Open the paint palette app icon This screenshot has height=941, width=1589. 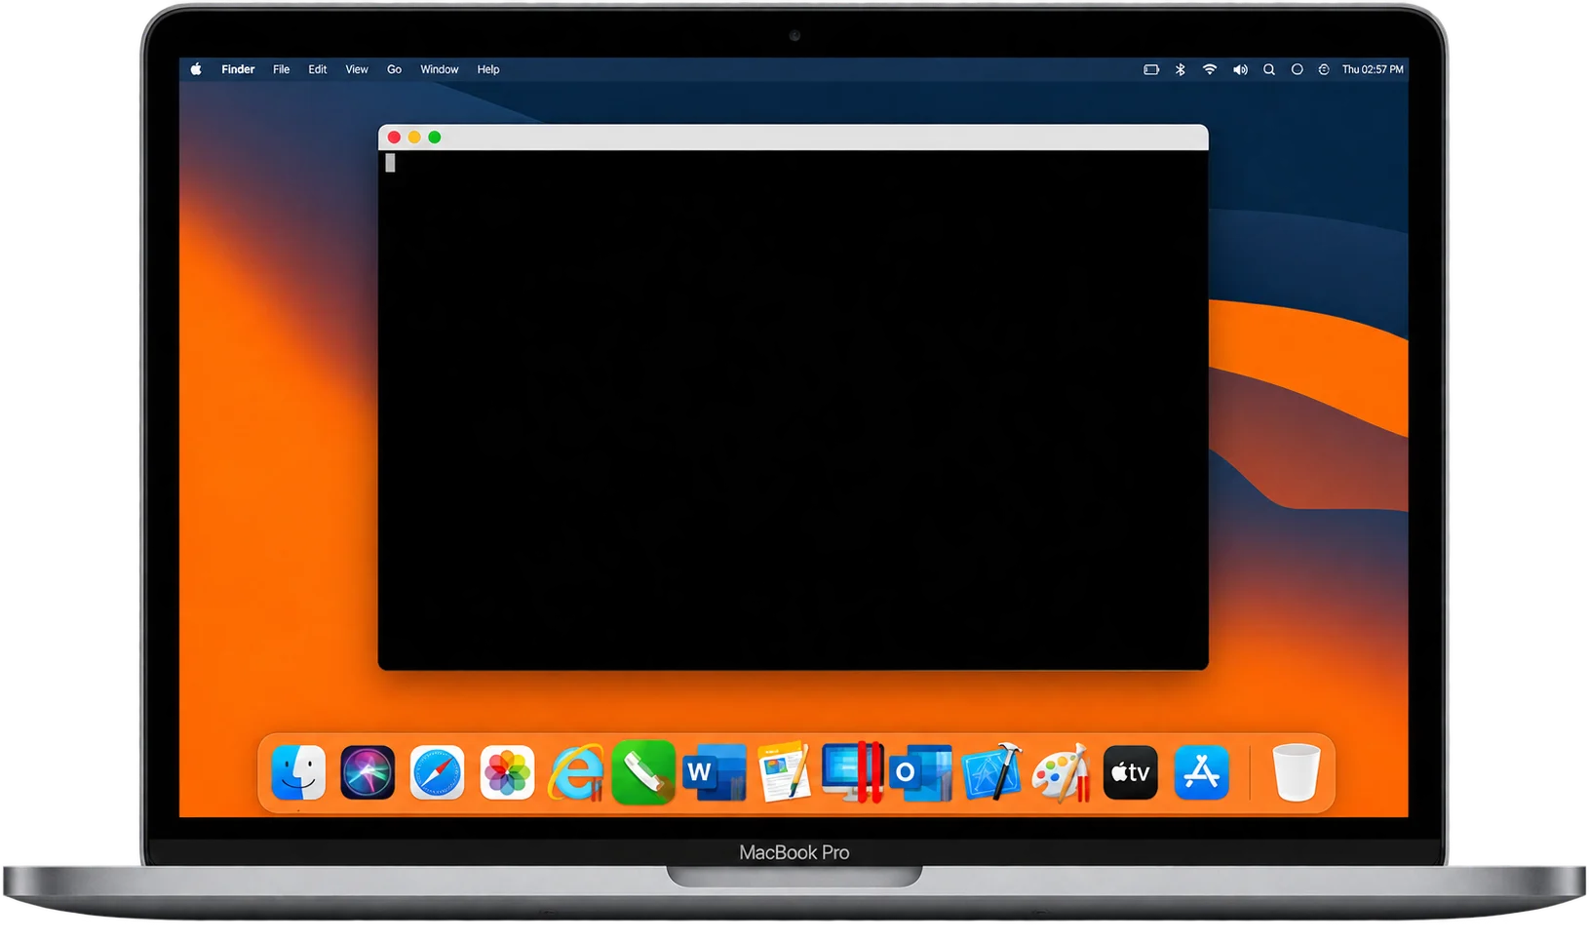tap(1061, 773)
